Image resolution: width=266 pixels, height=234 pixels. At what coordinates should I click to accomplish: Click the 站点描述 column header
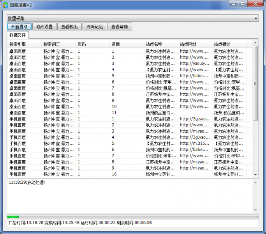click(229, 44)
